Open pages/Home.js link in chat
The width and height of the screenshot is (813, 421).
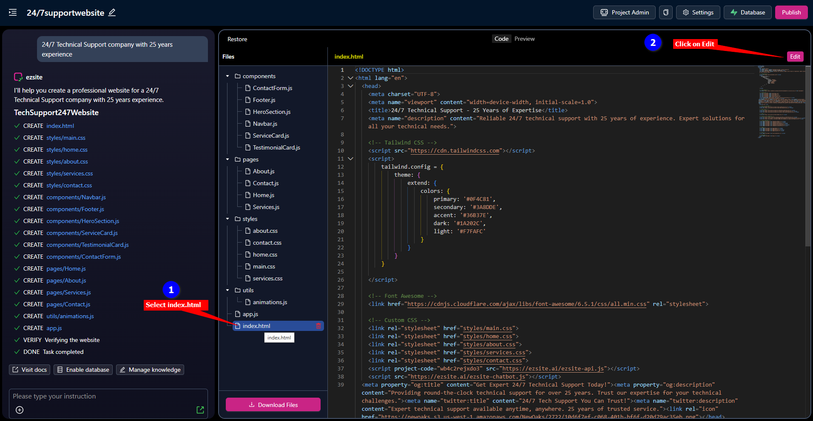click(66, 268)
